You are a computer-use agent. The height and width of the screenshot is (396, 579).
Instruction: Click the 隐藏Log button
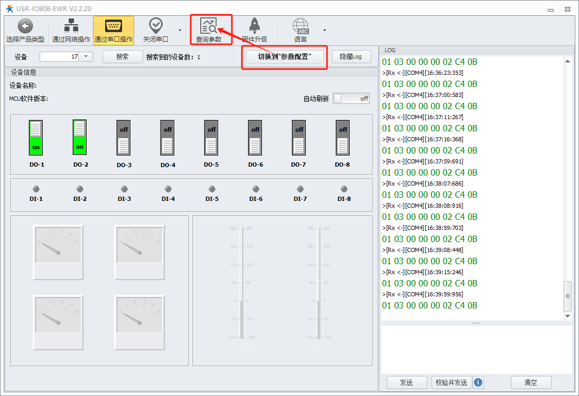click(351, 56)
